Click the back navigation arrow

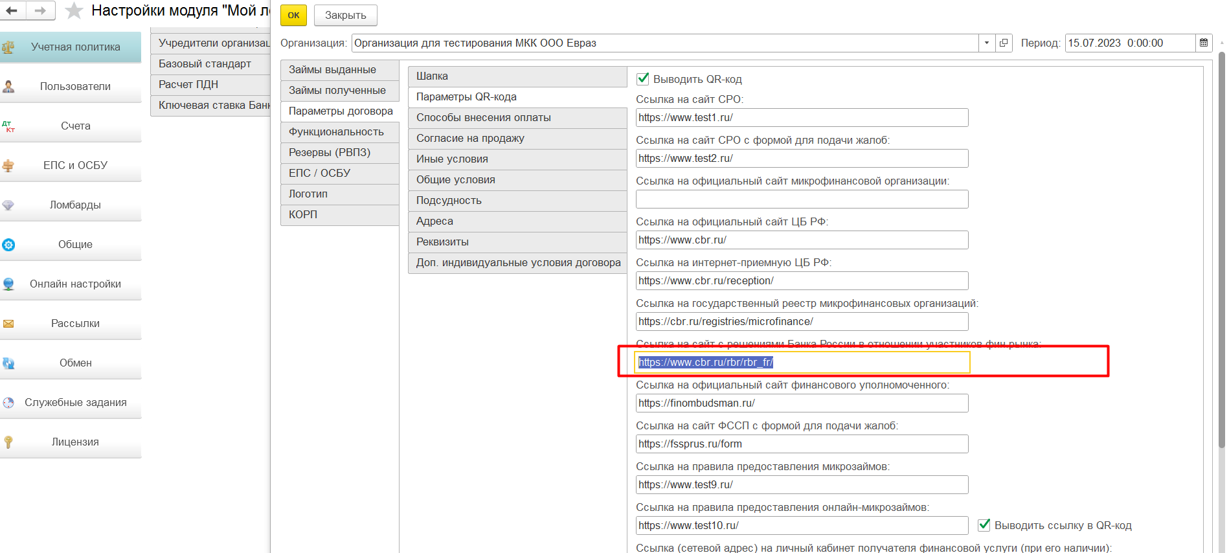pyautogui.click(x=12, y=10)
